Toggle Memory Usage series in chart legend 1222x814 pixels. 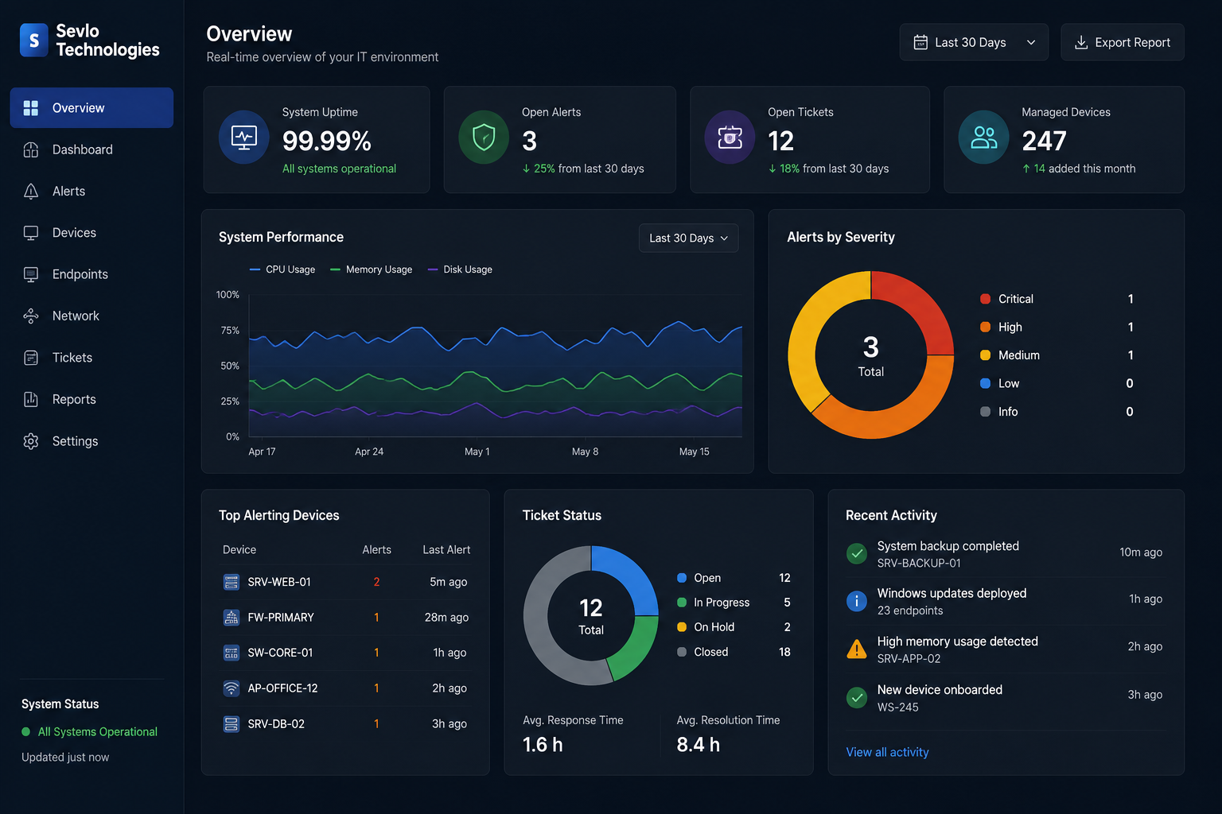372,269
